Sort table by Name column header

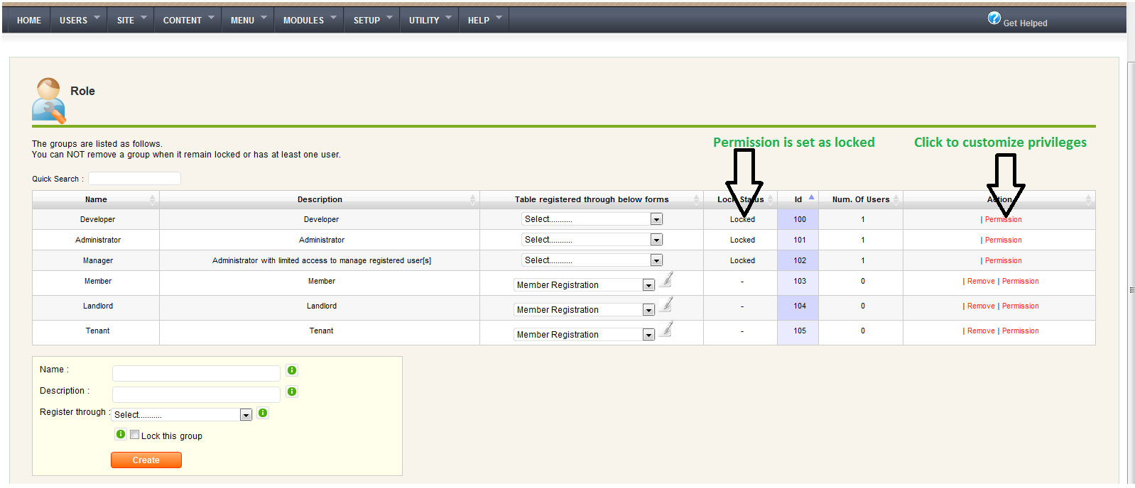tap(96, 199)
